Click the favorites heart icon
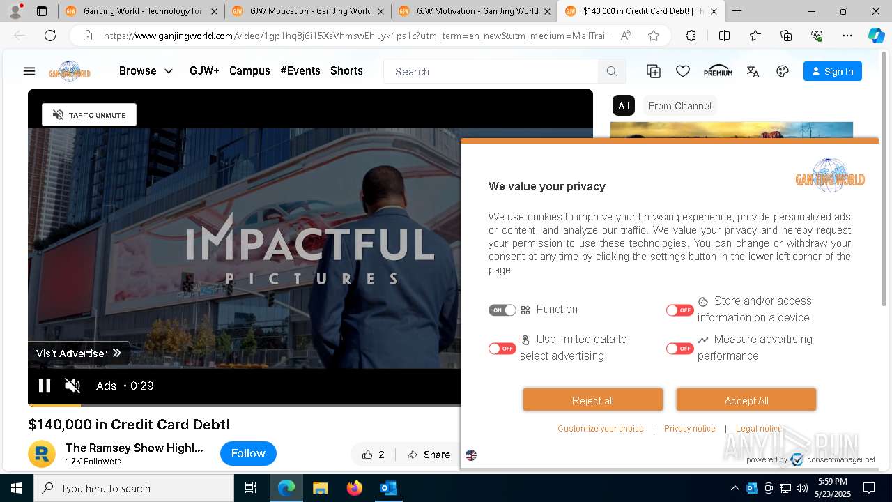Screen dimensions: 892x502 (x=683, y=71)
